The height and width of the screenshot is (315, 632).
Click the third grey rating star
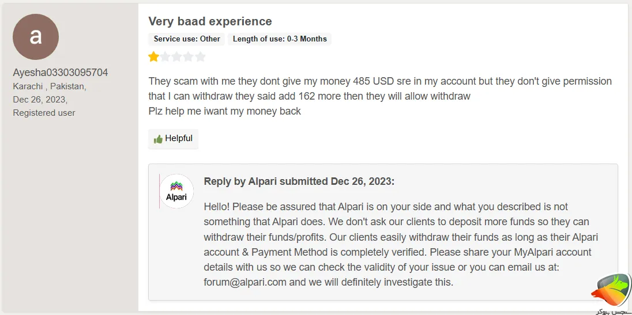pos(177,56)
